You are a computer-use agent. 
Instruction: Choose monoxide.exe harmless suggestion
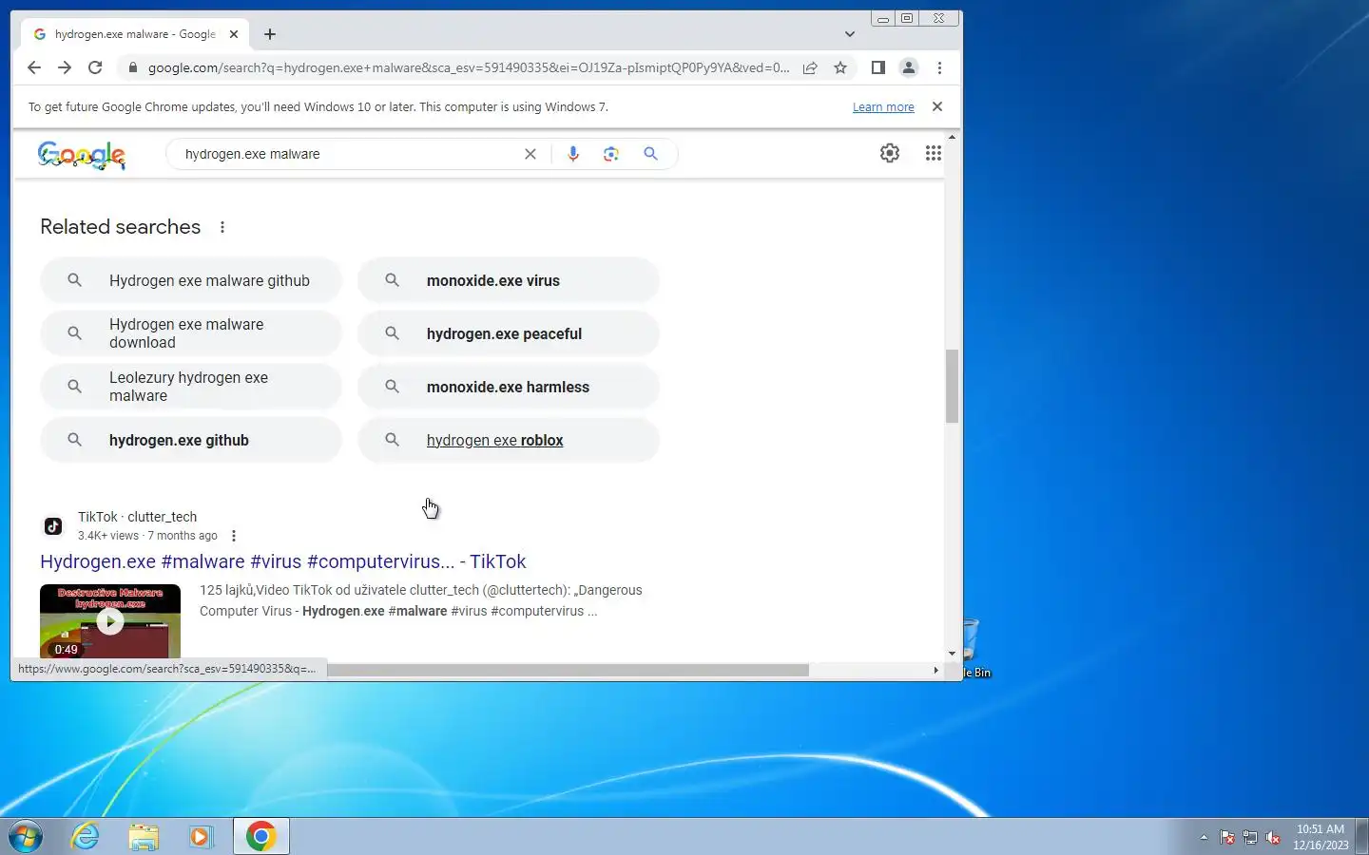click(509, 387)
